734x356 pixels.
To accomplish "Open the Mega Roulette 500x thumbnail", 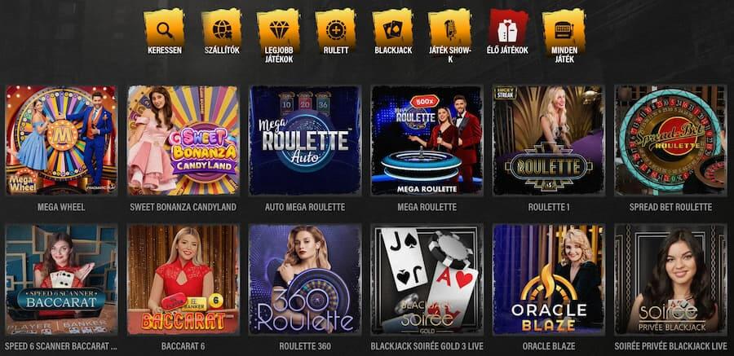I will click(427, 140).
